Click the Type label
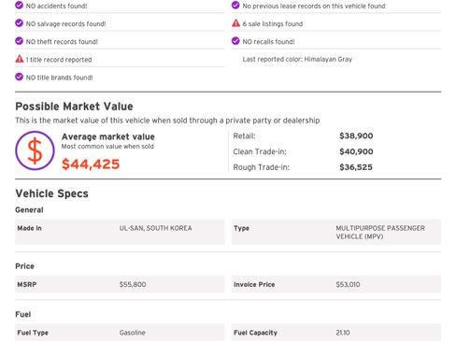Viewport: 456px width, 342px height. point(241,228)
